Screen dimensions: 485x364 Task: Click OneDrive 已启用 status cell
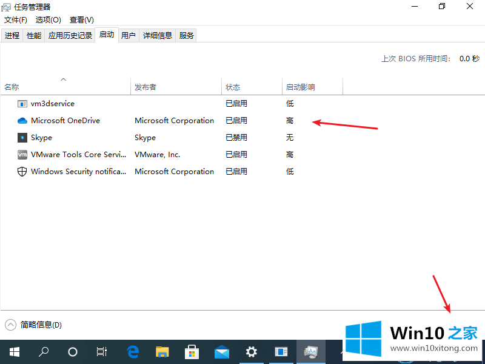pyautogui.click(x=236, y=120)
